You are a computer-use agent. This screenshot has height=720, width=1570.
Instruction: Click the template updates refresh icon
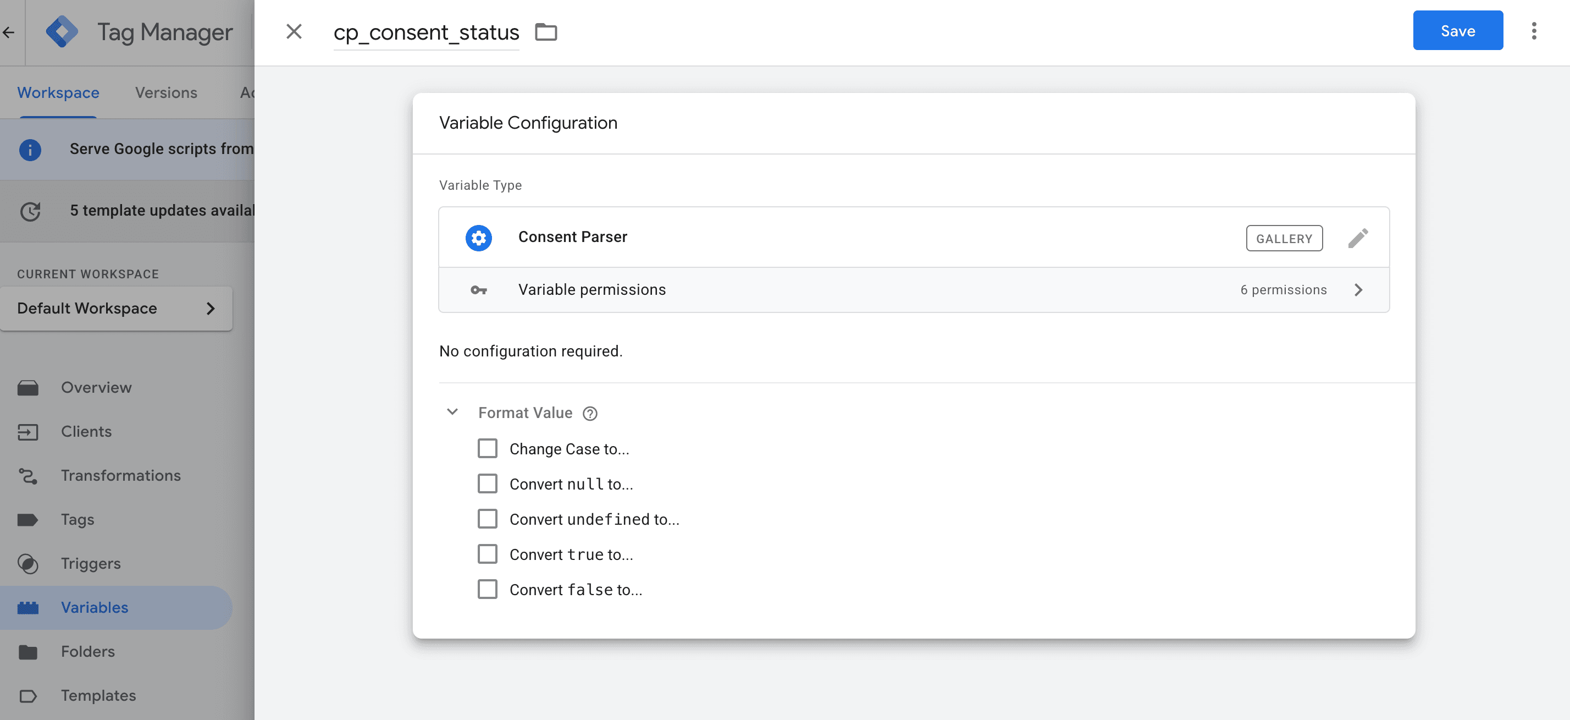tap(30, 211)
